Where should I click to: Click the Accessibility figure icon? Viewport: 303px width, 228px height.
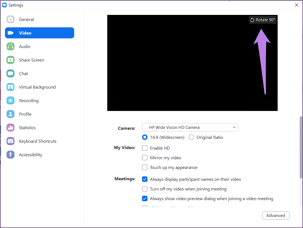click(10, 155)
